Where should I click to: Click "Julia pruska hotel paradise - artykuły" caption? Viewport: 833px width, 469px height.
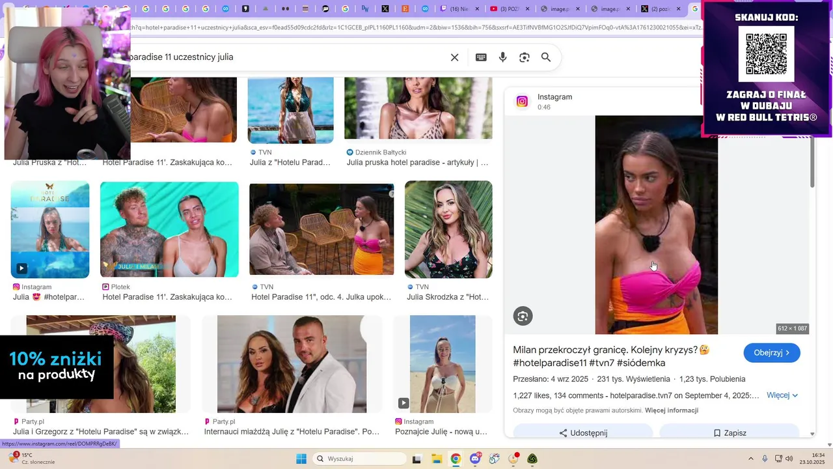tap(418, 162)
